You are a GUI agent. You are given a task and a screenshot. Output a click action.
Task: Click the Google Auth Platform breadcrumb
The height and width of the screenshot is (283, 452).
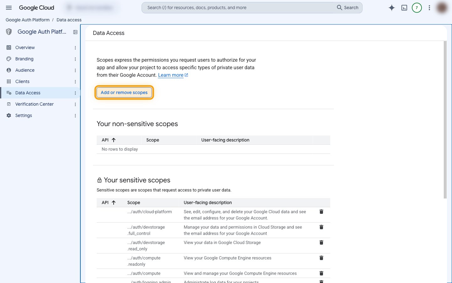point(28,20)
